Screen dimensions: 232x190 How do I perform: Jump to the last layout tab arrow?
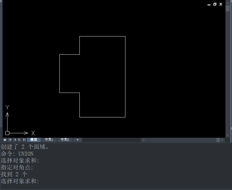[24, 140]
